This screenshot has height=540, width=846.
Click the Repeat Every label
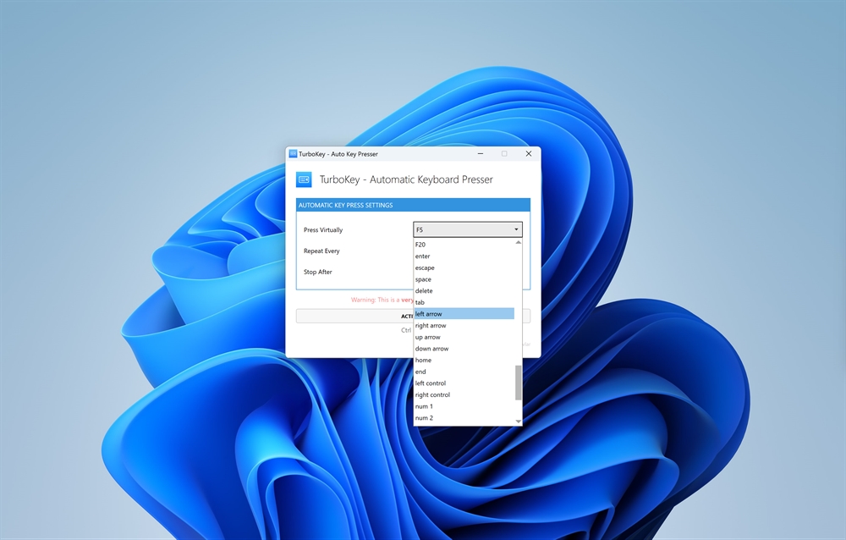(321, 251)
